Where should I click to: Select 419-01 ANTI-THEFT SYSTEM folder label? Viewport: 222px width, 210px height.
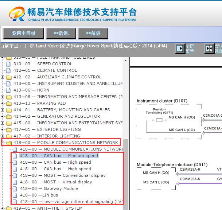tap(48, 208)
